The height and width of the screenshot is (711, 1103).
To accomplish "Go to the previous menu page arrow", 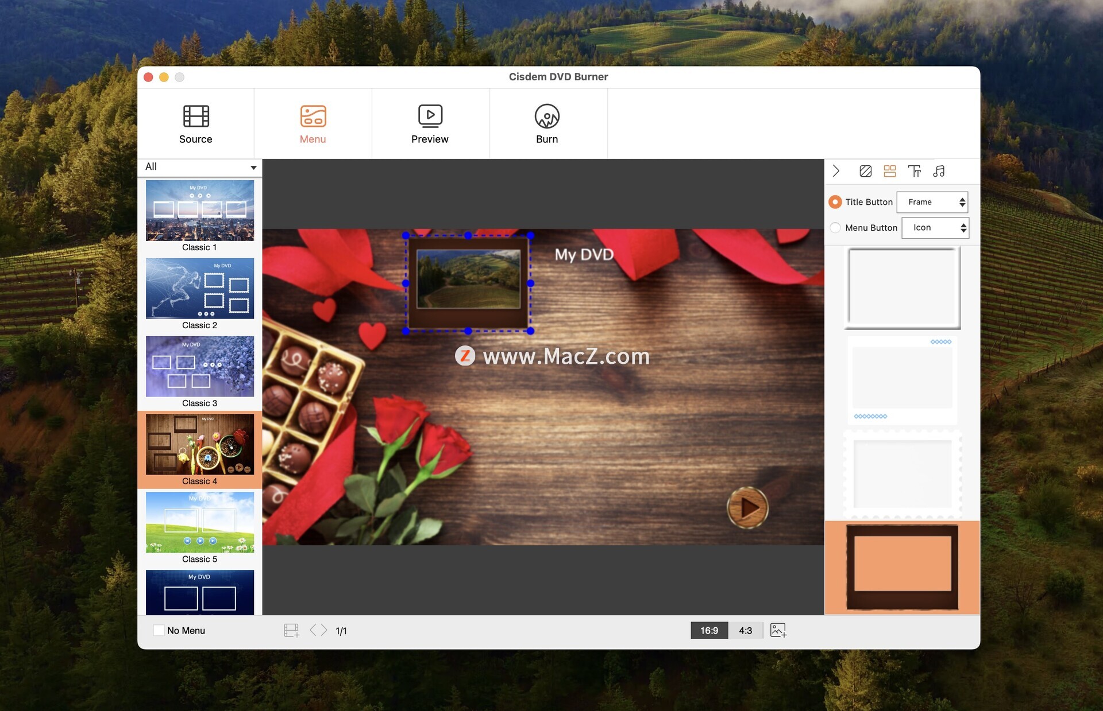I will click(x=313, y=630).
